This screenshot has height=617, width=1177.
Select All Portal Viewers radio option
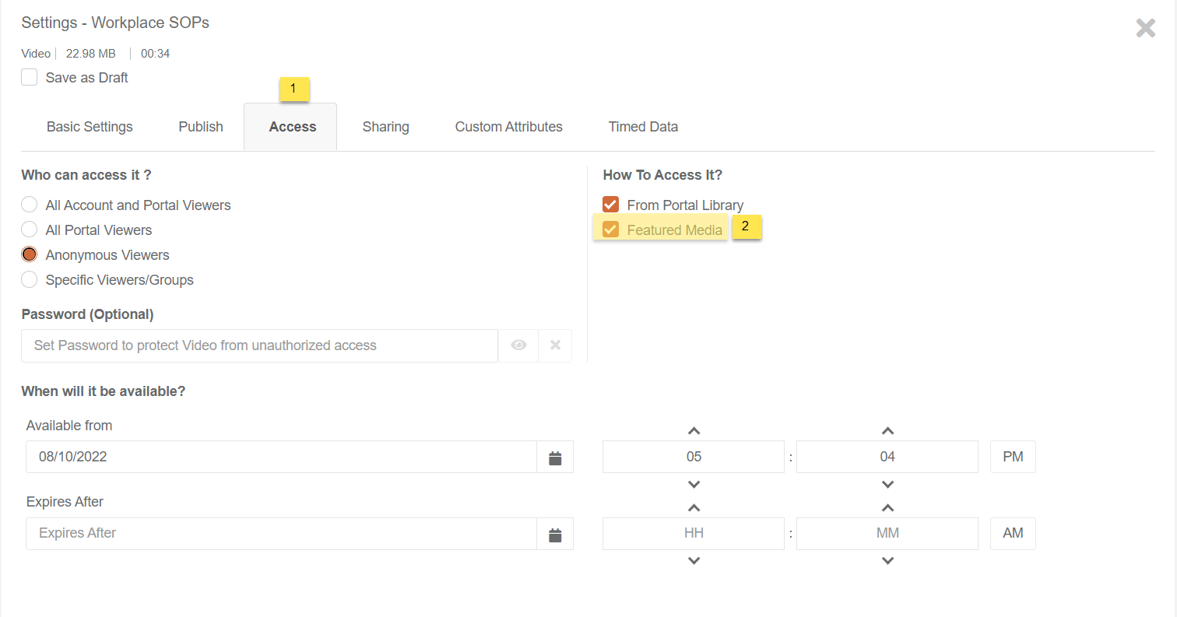click(30, 230)
